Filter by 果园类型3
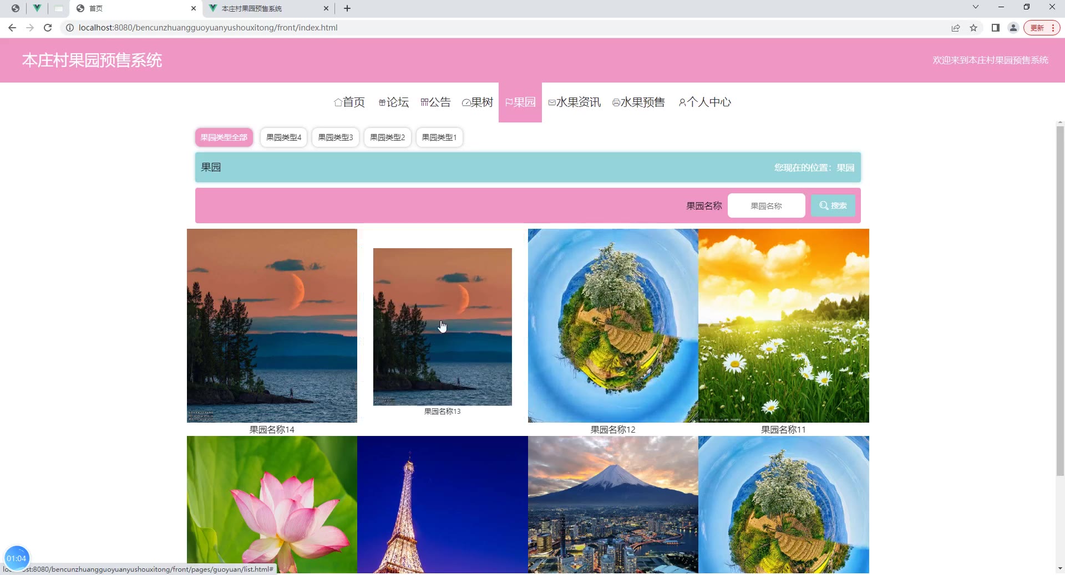 (x=336, y=137)
